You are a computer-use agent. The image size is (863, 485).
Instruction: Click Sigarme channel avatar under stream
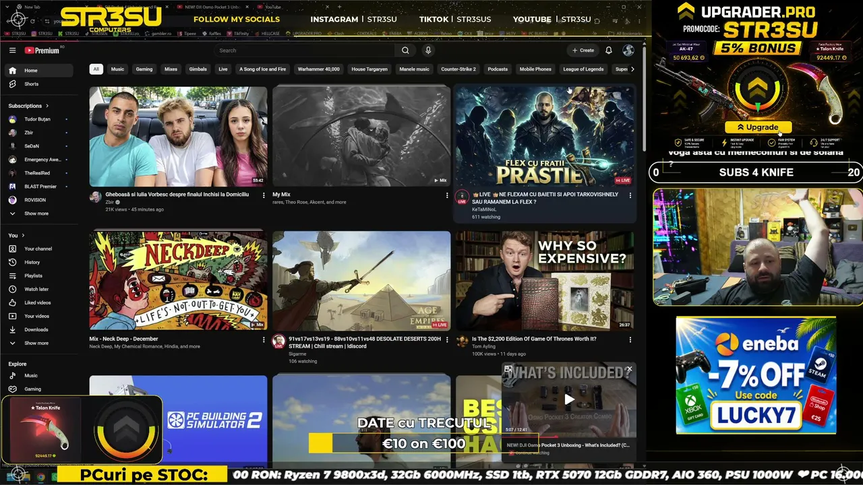(278, 342)
